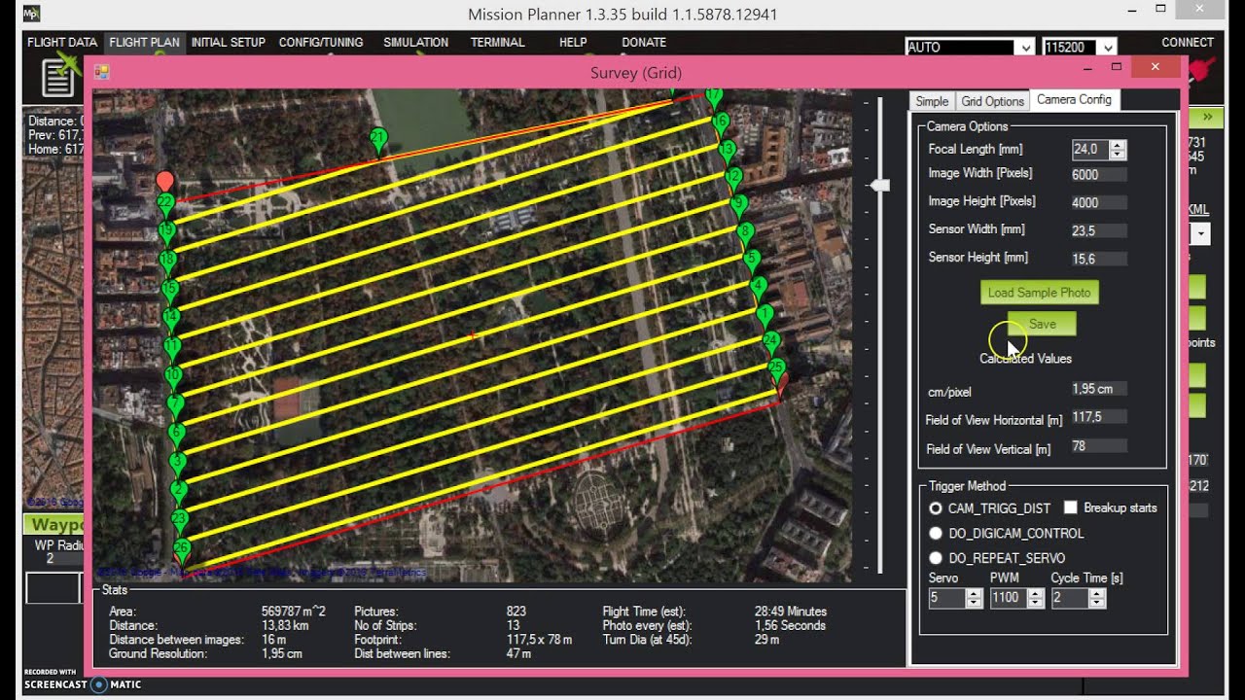Click the Flight Data document icon
The image size is (1245, 700).
pos(58,77)
